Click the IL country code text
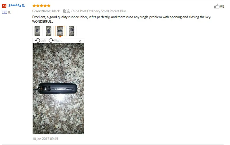 coord(9,12)
